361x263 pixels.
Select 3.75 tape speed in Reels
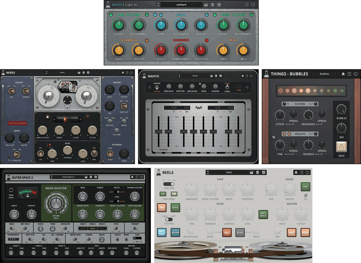(x=174, y=194)
